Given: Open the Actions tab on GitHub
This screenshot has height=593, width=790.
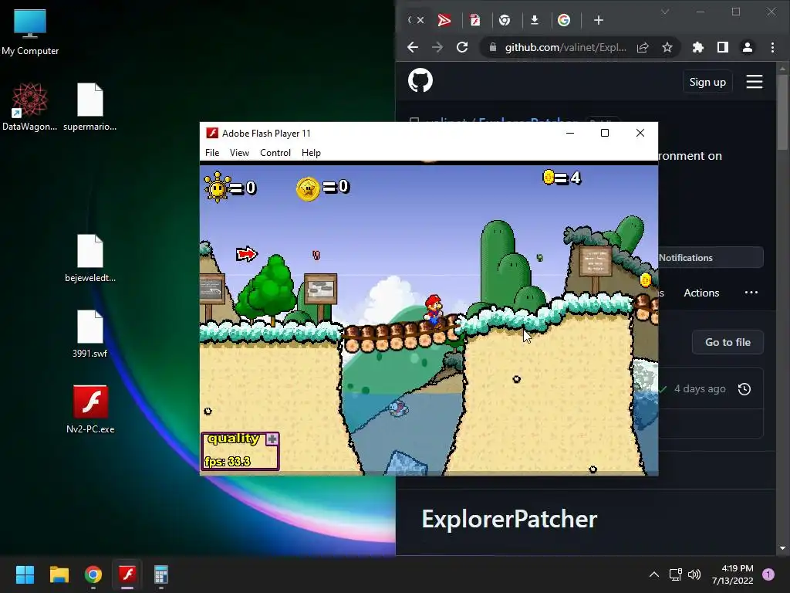Looking at the screenshot, I should point(701,293).
